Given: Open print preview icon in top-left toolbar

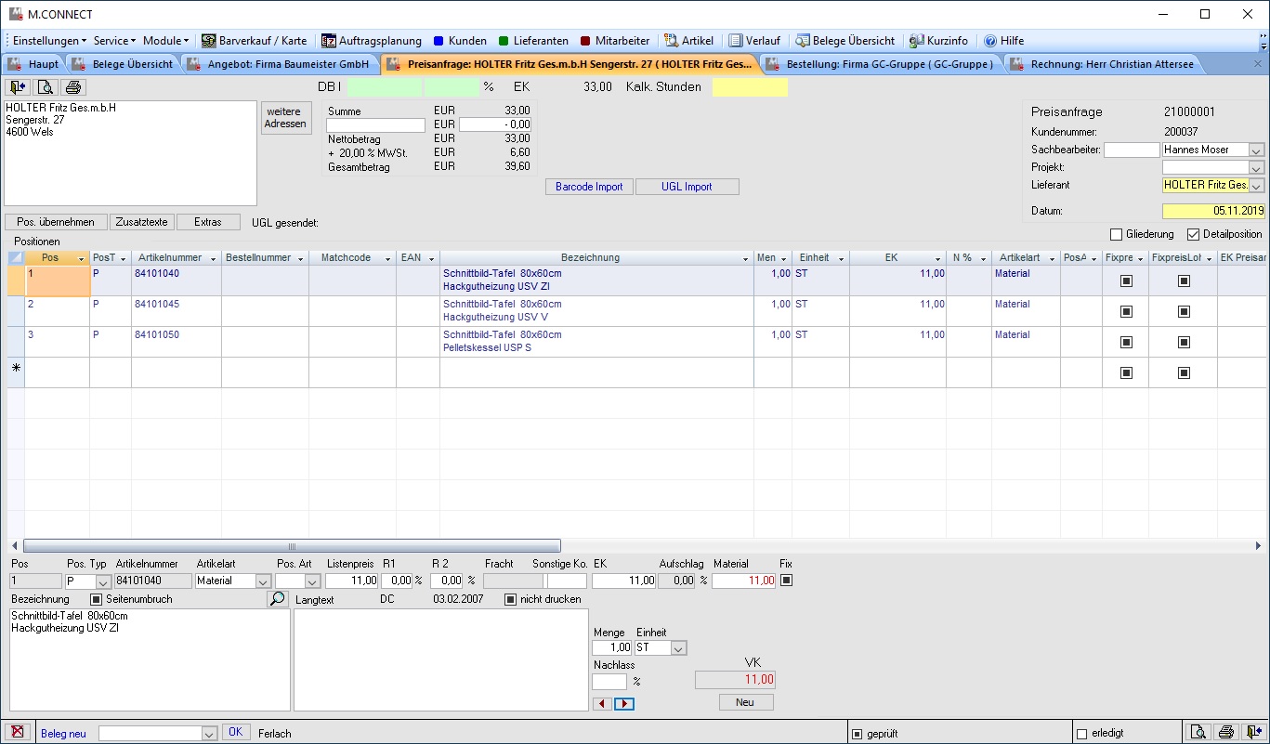Looking at the screenshot, I should click(x=46, y=87).
